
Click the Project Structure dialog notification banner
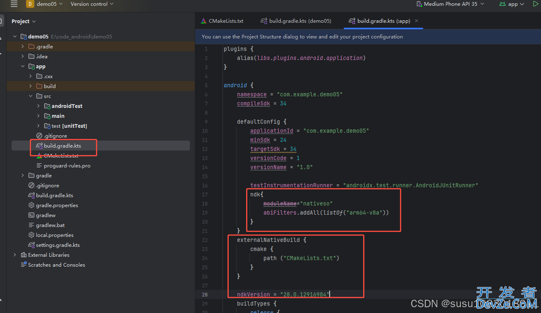(368, 36)
